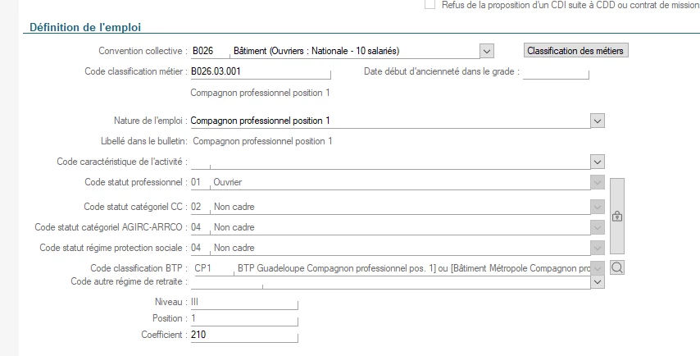Open Classification des métiers
The image size is (700, 356).
[x=575, y=51]
